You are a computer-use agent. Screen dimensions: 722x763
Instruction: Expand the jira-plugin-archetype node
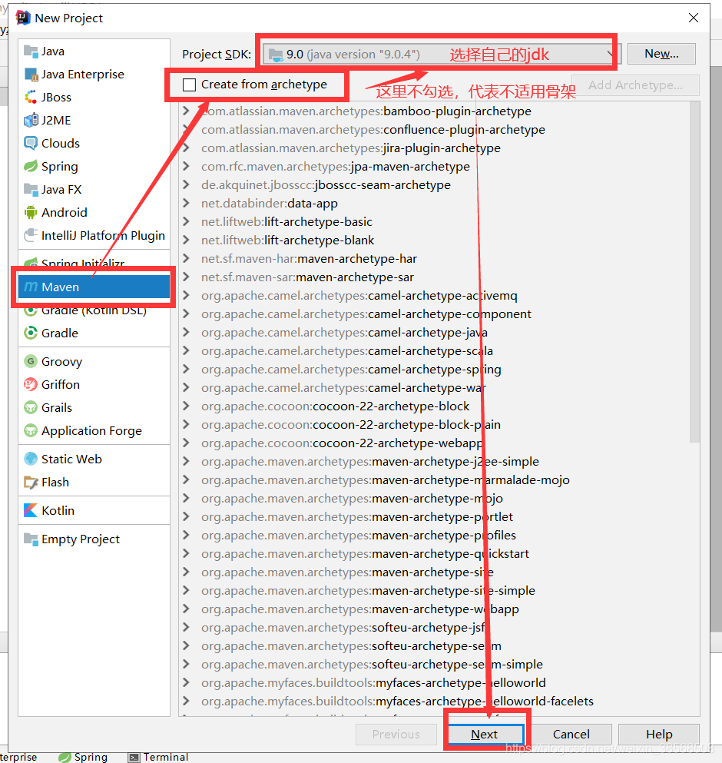tap(186, 148)
